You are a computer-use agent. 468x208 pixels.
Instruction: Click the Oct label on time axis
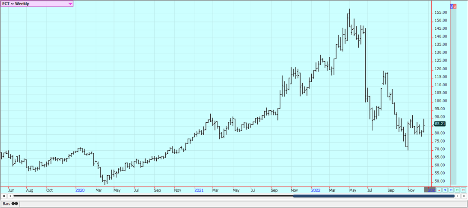50,190
